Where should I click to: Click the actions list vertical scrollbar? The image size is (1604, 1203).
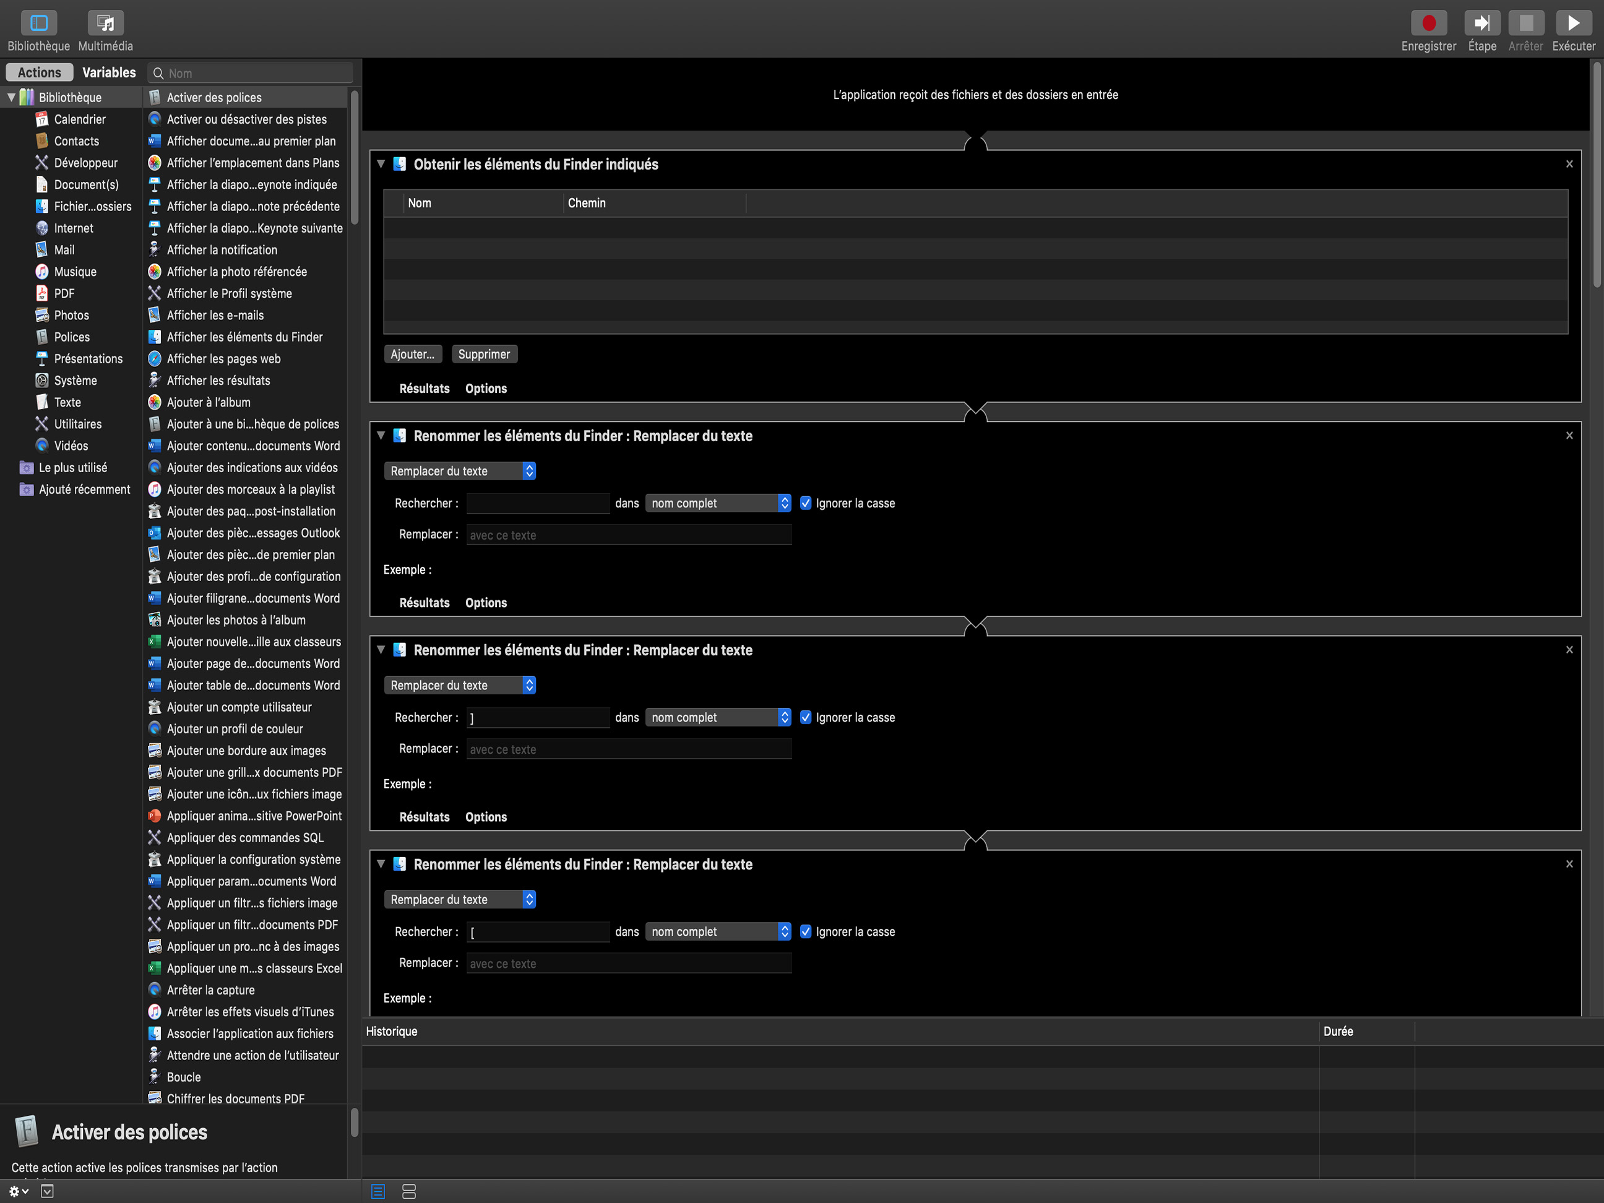coord(355,157)
